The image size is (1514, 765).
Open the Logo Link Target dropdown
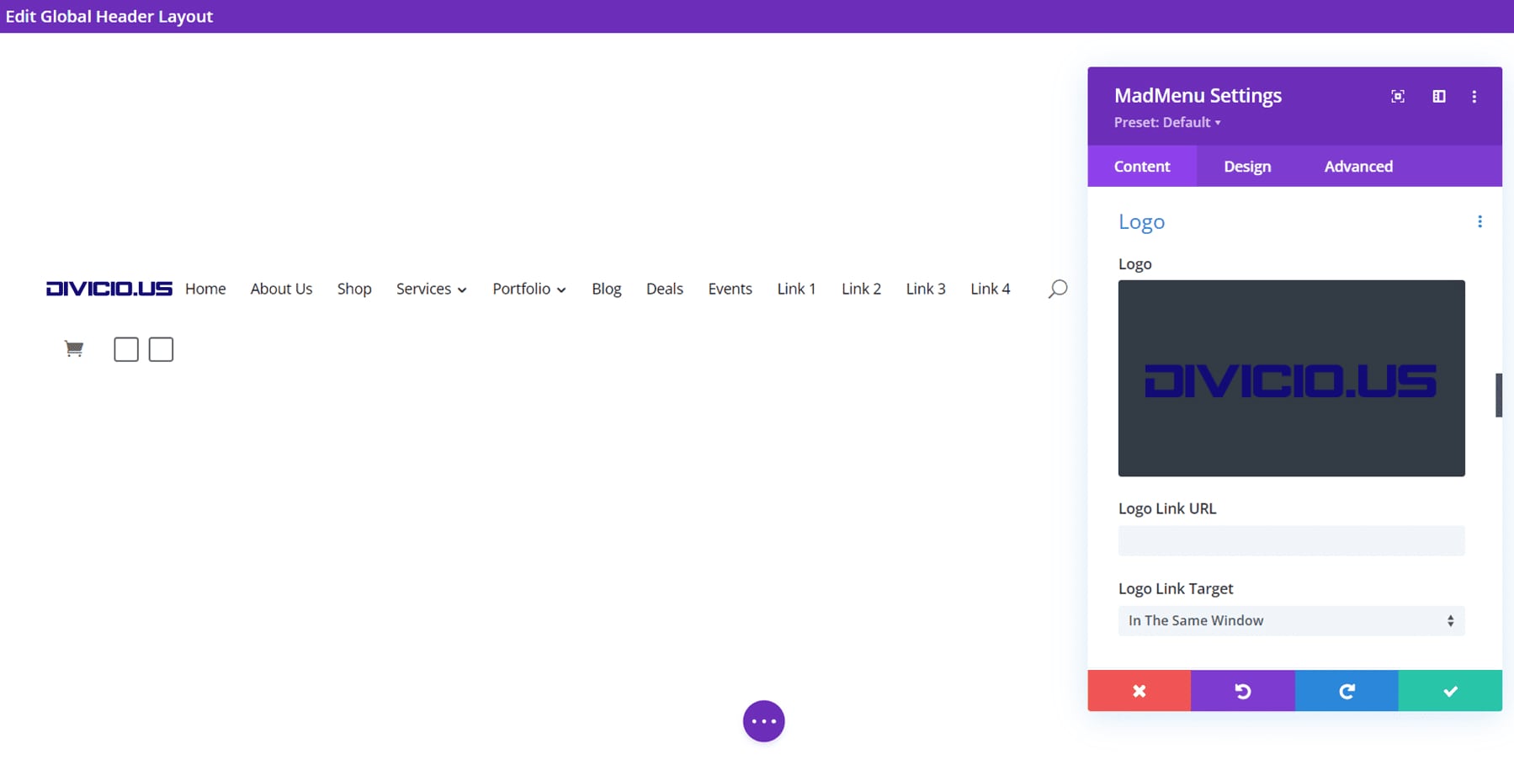point(1291,620)
